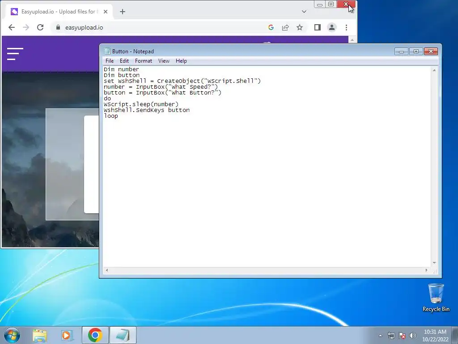Go forward in Chrome
This screenshot has width=458, height=344.
(26, 27)
